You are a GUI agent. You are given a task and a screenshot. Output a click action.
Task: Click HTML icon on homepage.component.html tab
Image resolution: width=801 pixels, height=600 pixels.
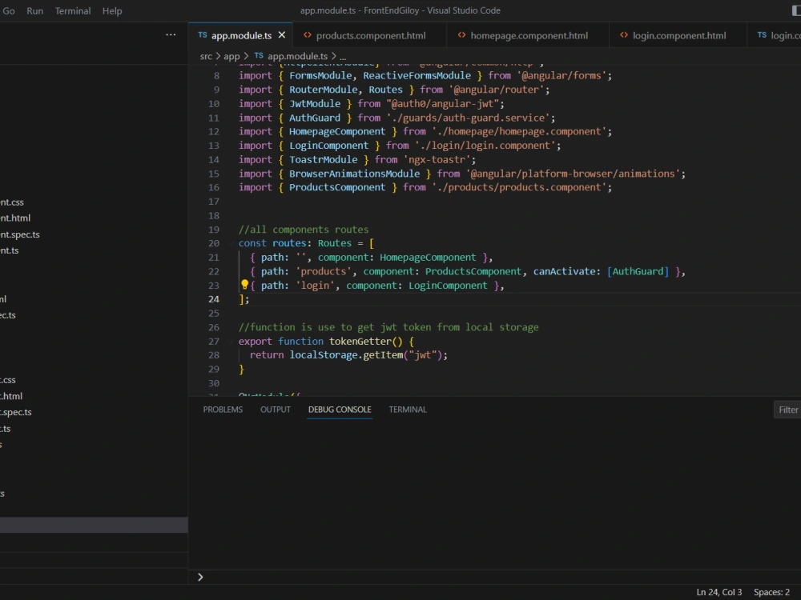pos(461,35)
